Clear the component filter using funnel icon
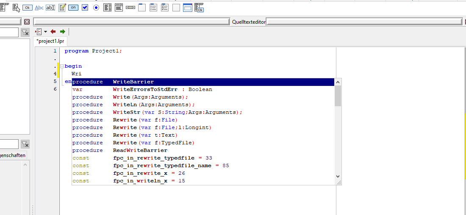466x215 pixels. click(25, 33)
